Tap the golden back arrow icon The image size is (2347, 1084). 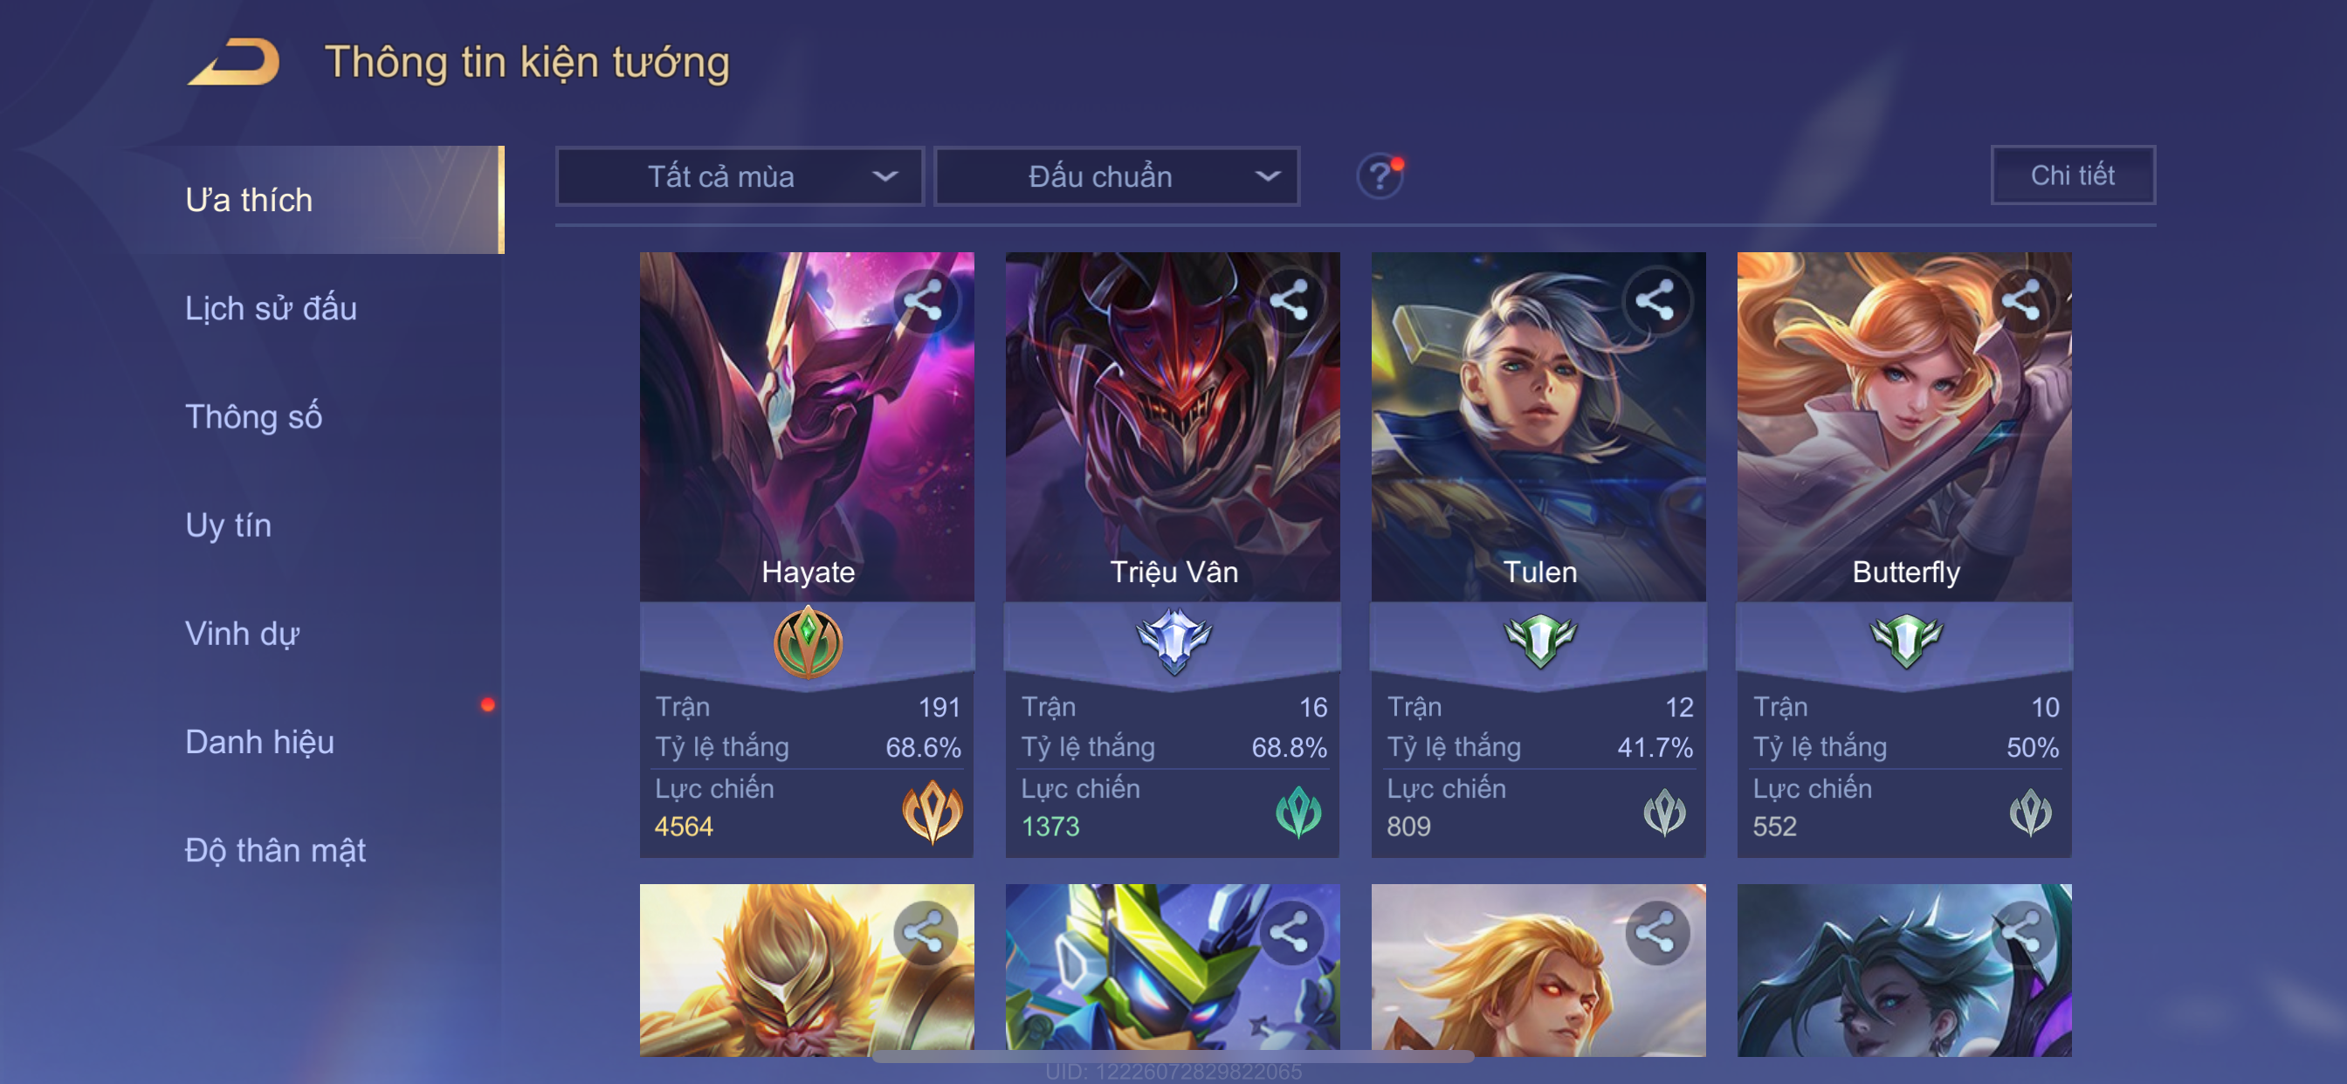(234, 62)
